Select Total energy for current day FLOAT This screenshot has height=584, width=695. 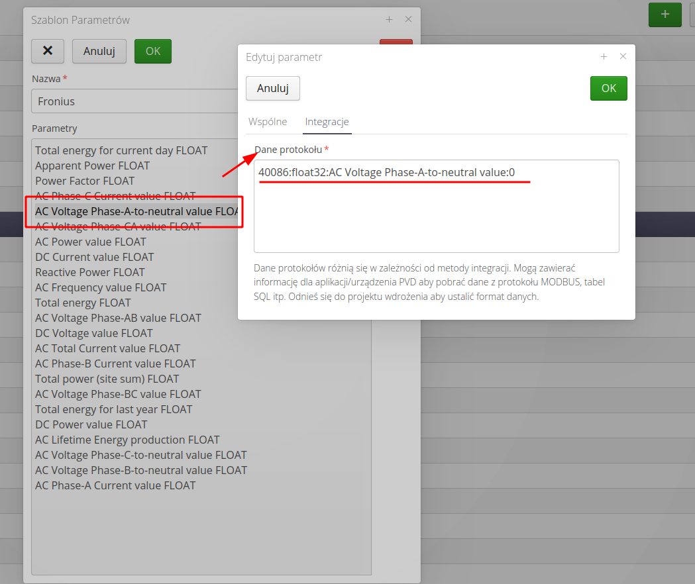(x=121, y=150)
